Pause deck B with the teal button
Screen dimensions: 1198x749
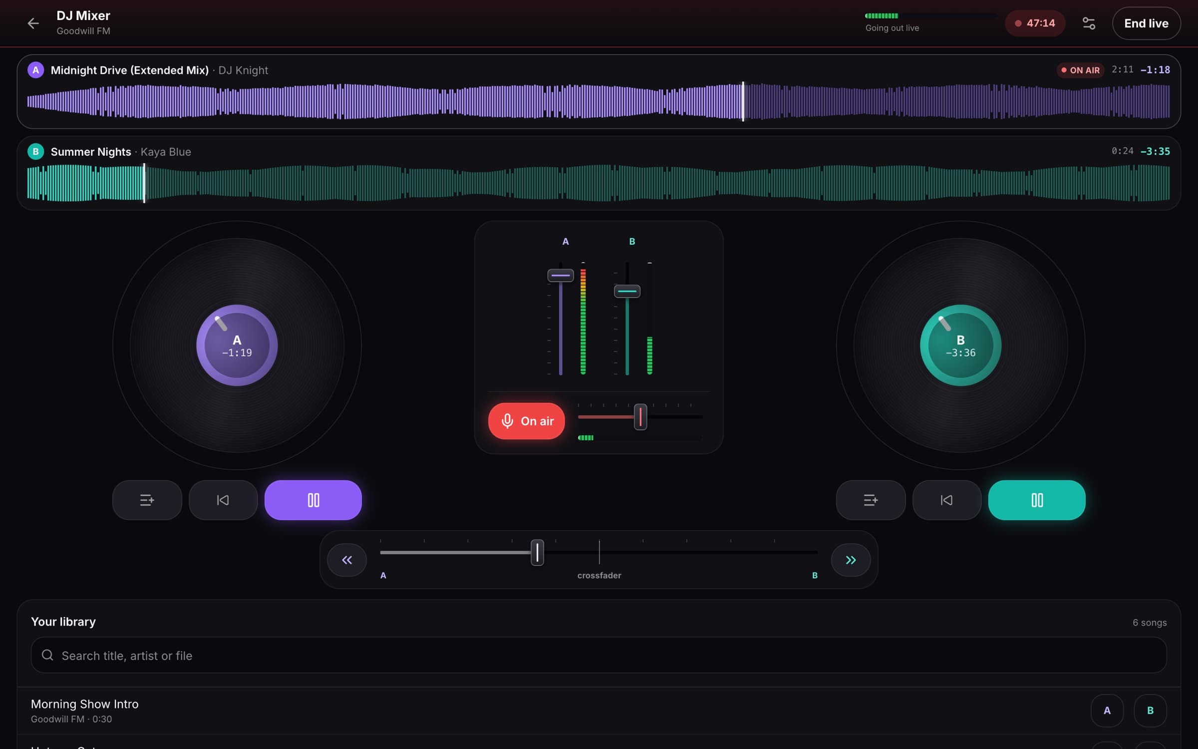pos(1037,500)
